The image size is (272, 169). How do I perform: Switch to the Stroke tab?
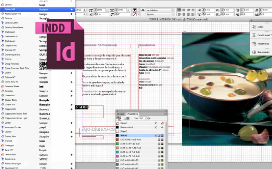pos(120,114)
